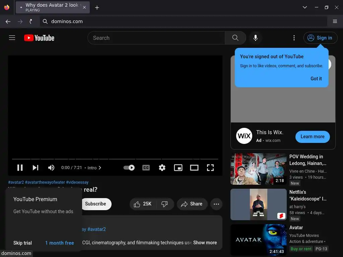This screenshot has height=257, width=343.
Task: Click the YouTube search field
Action: coord(156,38)
